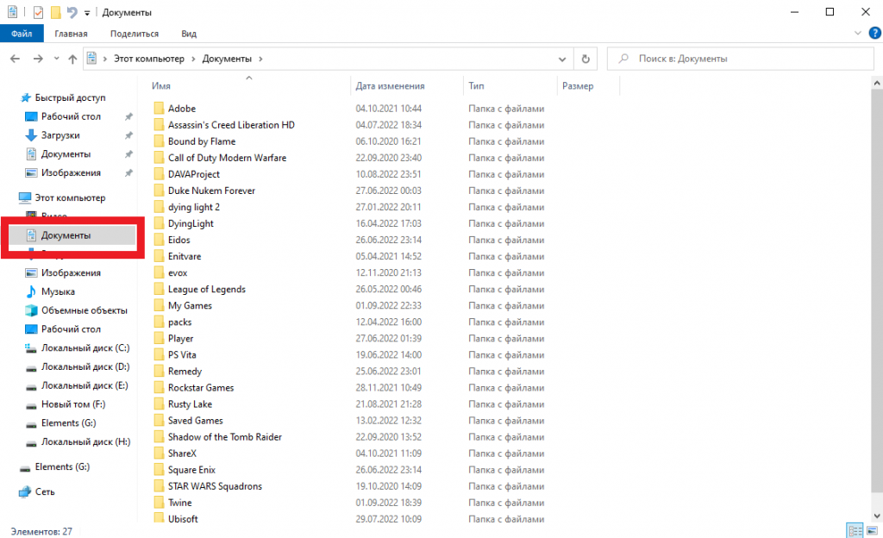Click the Eidos folder name

coord(179,240)
